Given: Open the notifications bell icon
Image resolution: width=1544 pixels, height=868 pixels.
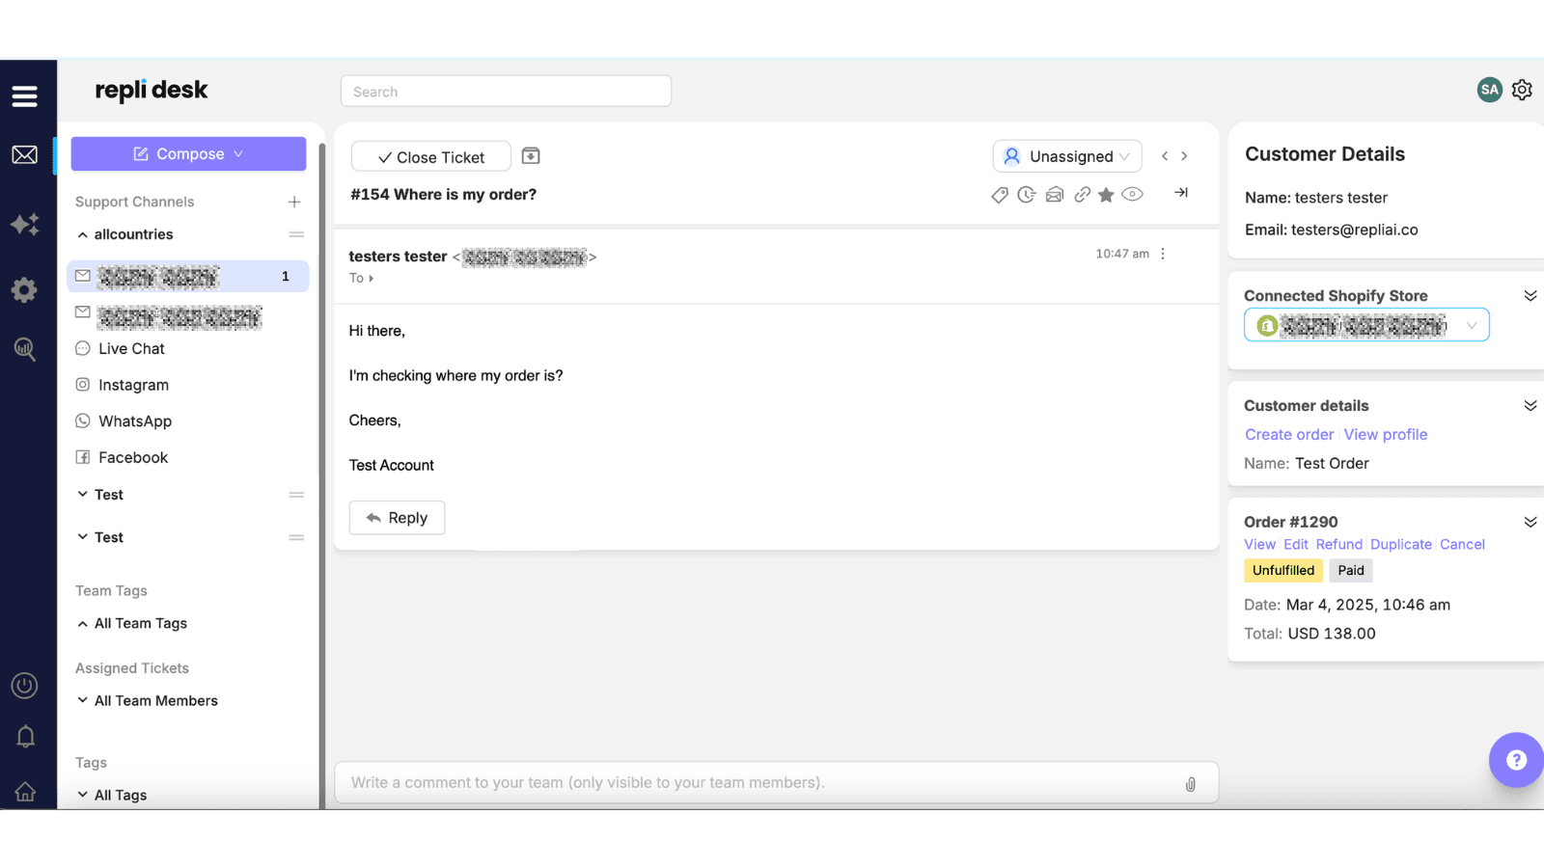Looking at the screenshot, I should click(25, 735).
